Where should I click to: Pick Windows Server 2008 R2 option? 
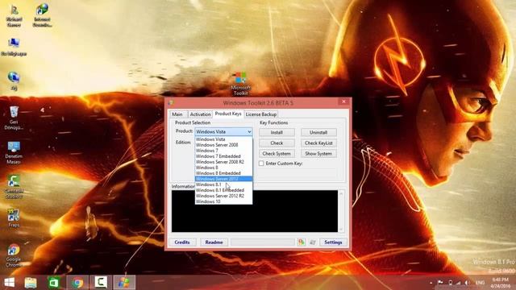[224, 162]
